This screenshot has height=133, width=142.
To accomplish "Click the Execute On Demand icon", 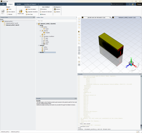I will [x=41, y=12].
